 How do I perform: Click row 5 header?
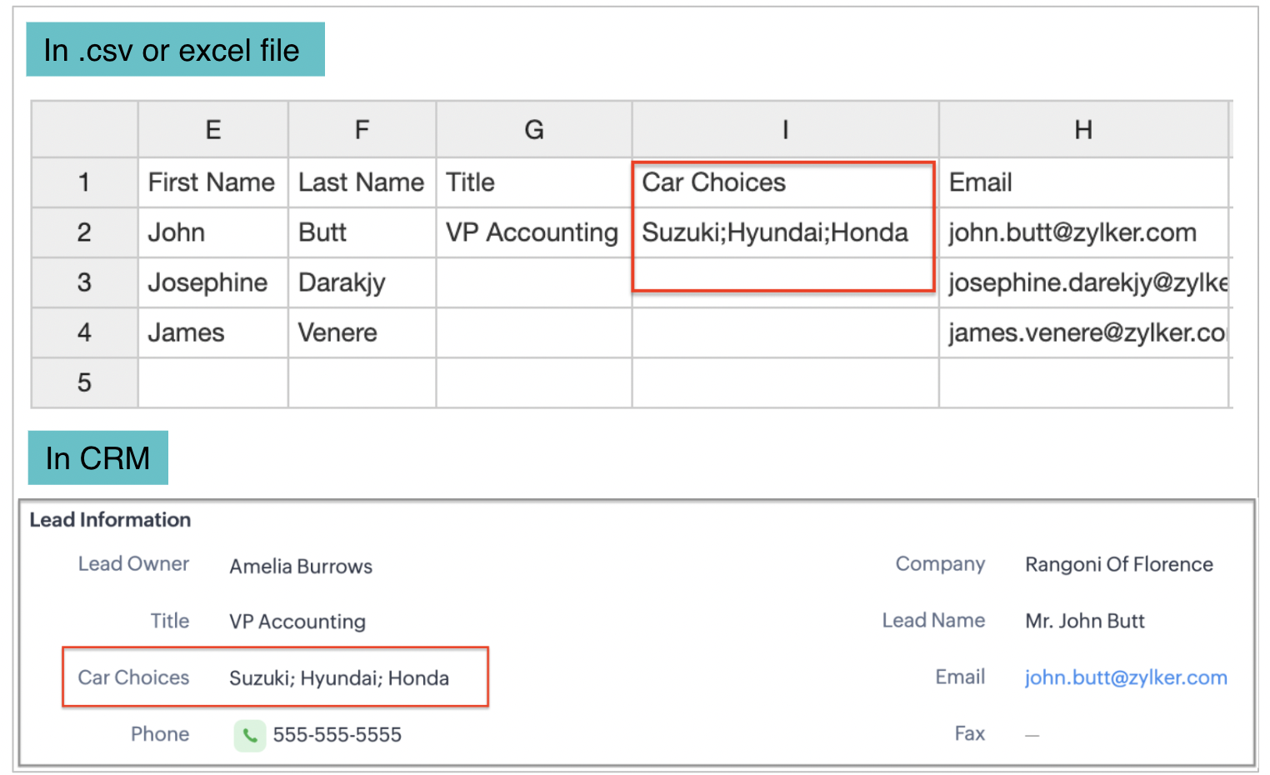(x=84, y=382)
